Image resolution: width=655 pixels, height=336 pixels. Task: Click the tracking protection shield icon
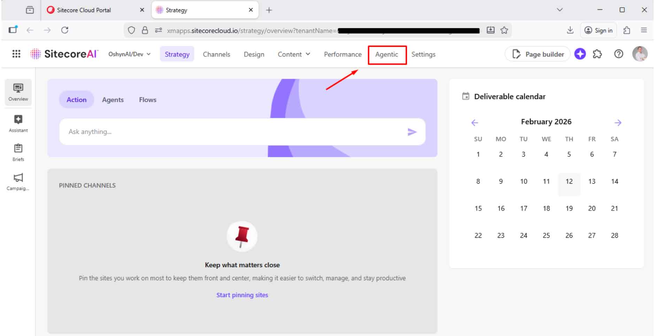131,30
